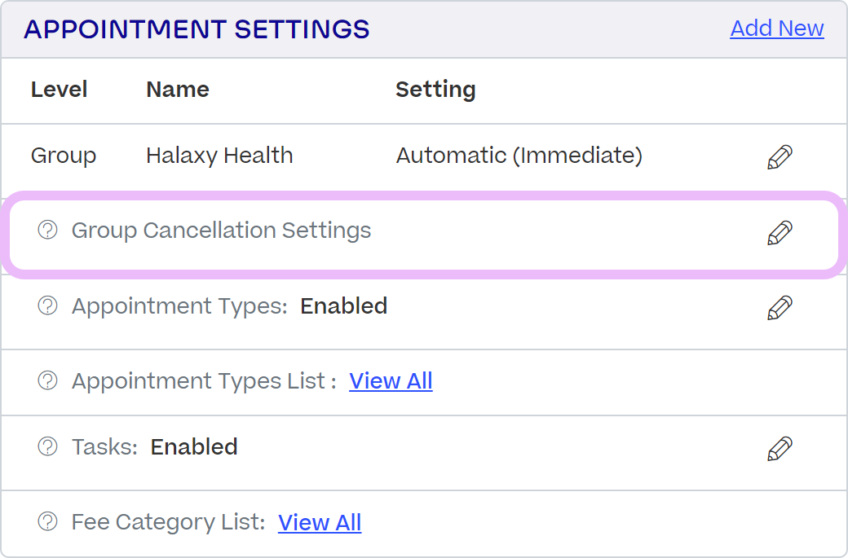Click the Setting column header
The width and height of the screenshot is (848, 558).
point(435,90)
